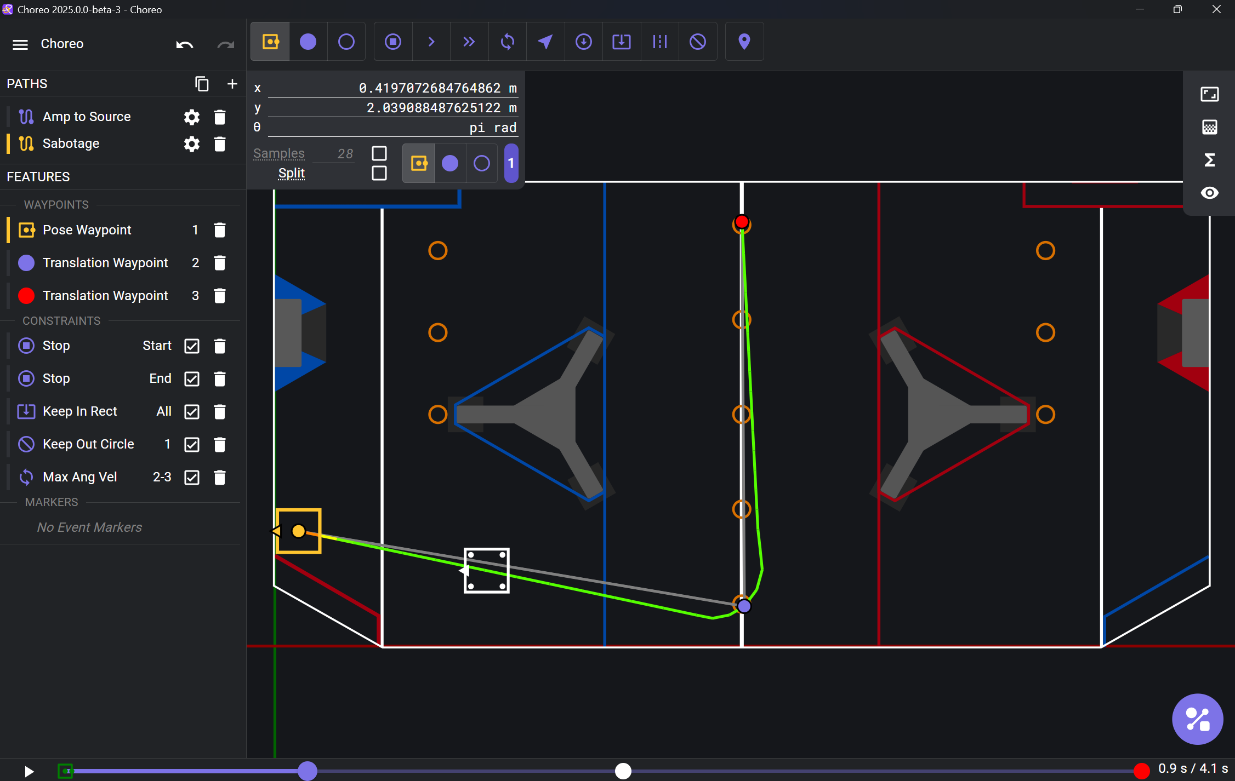Toggle the Split checkbox

tap(379, 174)
